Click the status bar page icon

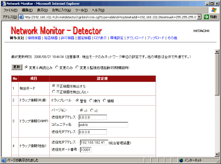coord(4,160)
